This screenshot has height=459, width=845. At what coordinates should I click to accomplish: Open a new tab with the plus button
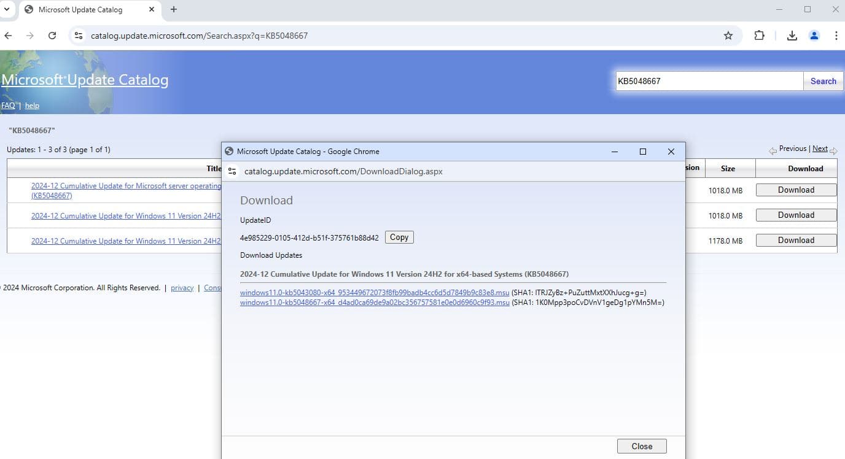pos(174,9)
